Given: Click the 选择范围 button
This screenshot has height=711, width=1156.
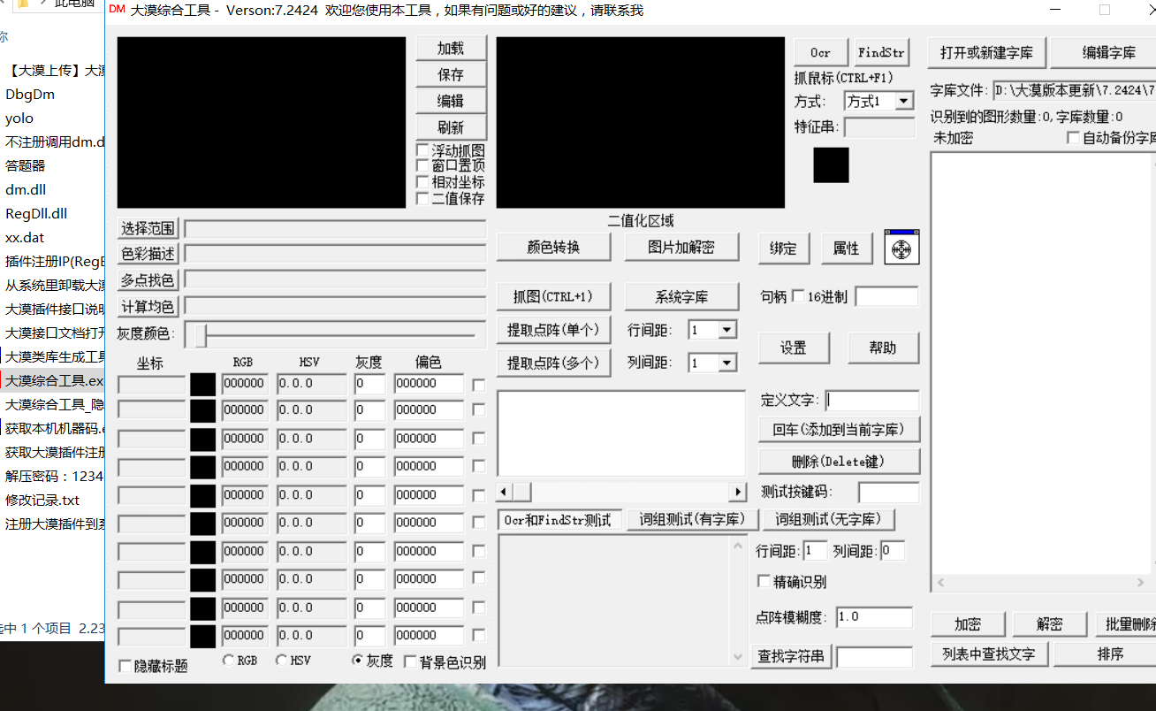Looking at the screenshot, I should point(148,228).
